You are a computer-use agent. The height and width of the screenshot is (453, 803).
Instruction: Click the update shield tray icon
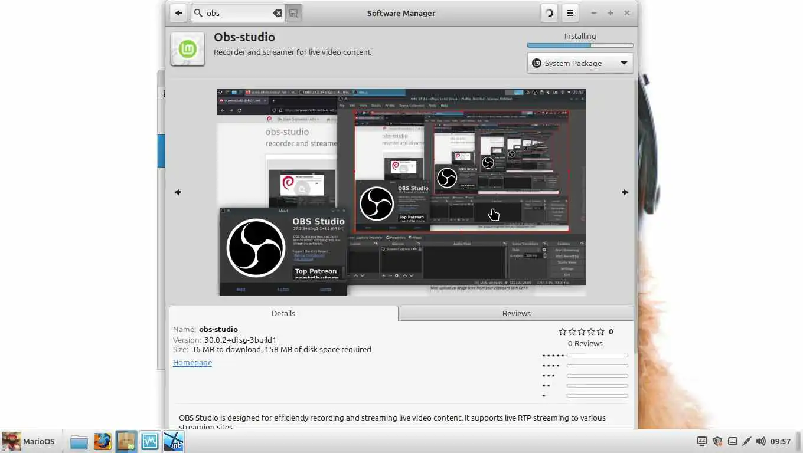pos(717,441)
